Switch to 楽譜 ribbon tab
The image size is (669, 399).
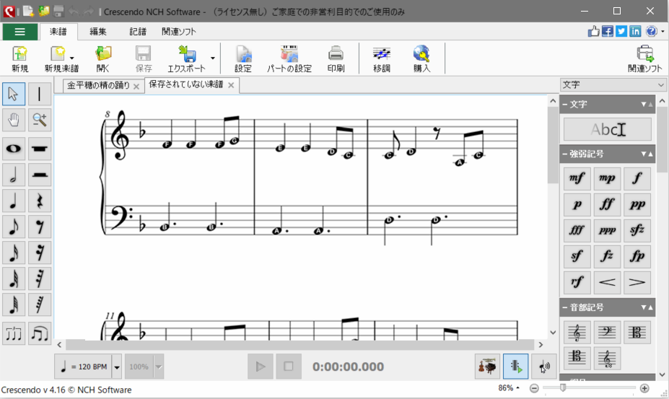click(x=58, y=32)
